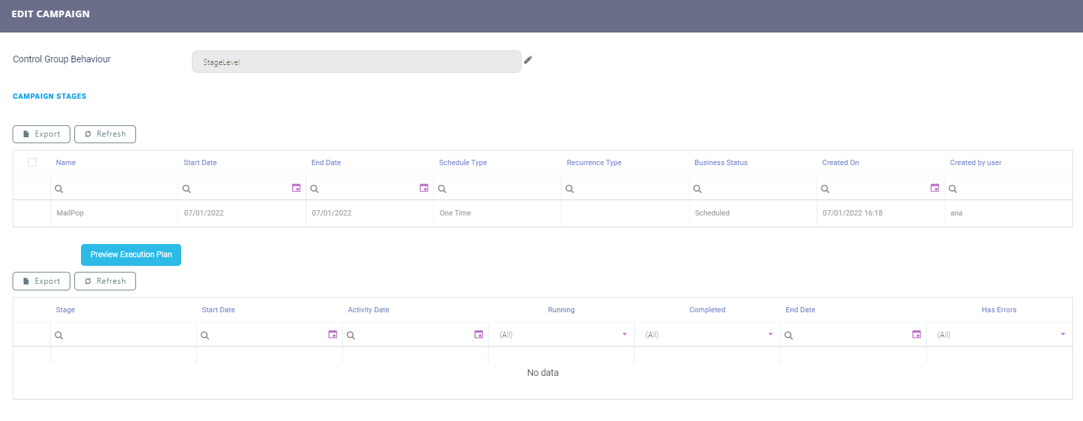Expand the Running filter dropdown
1083x421 pixels.
pyautogui.click(x=624, y=335)
